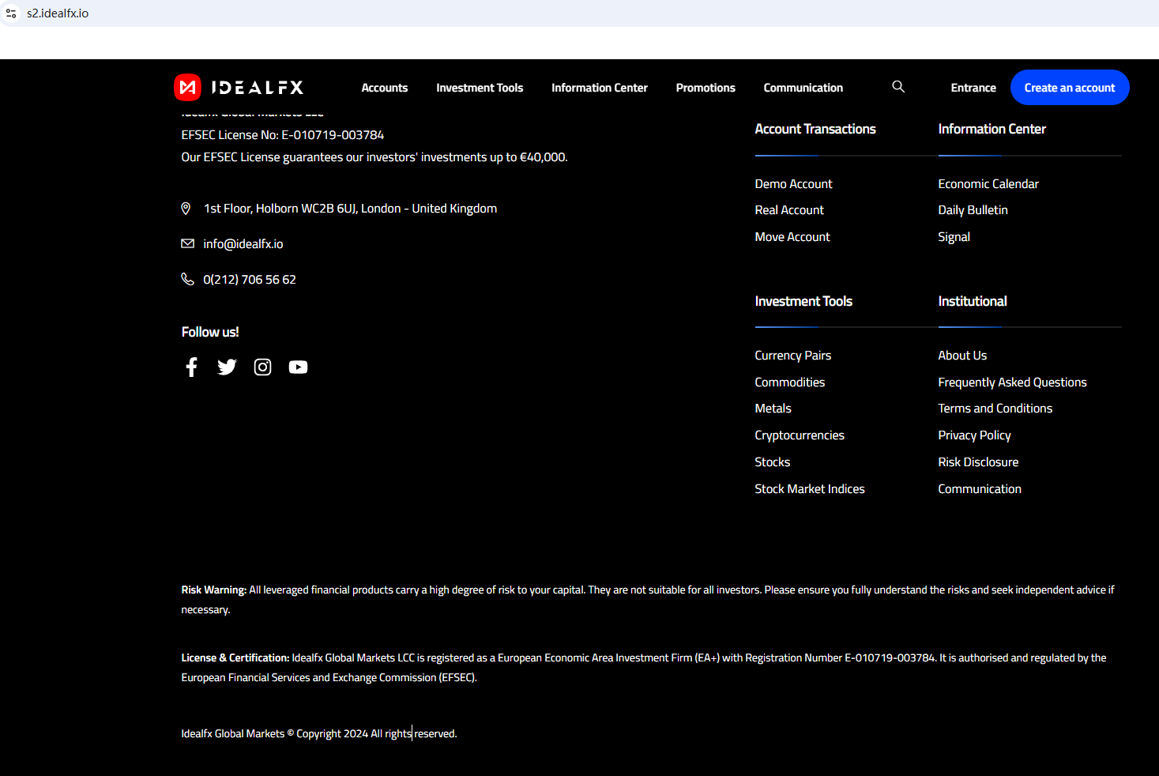Click the Follow us! heading

coord(210,332)
